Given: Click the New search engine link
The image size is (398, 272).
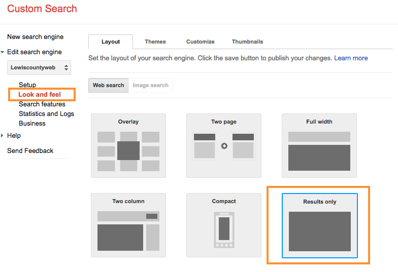Looking at the screenshot, I should pos(36,37).
